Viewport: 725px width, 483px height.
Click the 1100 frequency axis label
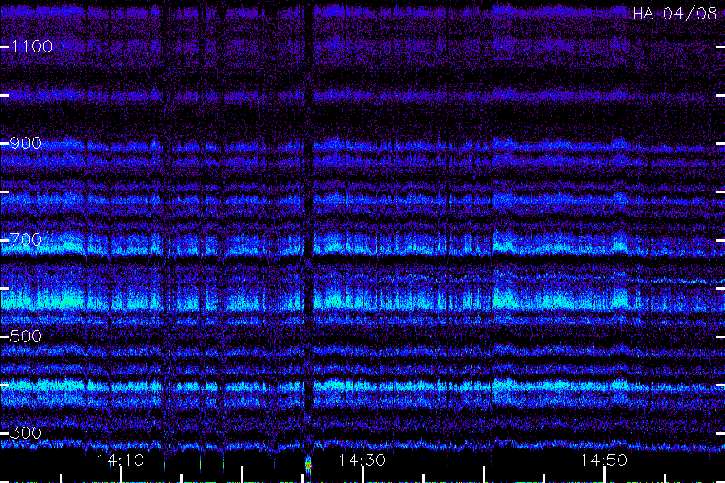(x=31, y=46)
